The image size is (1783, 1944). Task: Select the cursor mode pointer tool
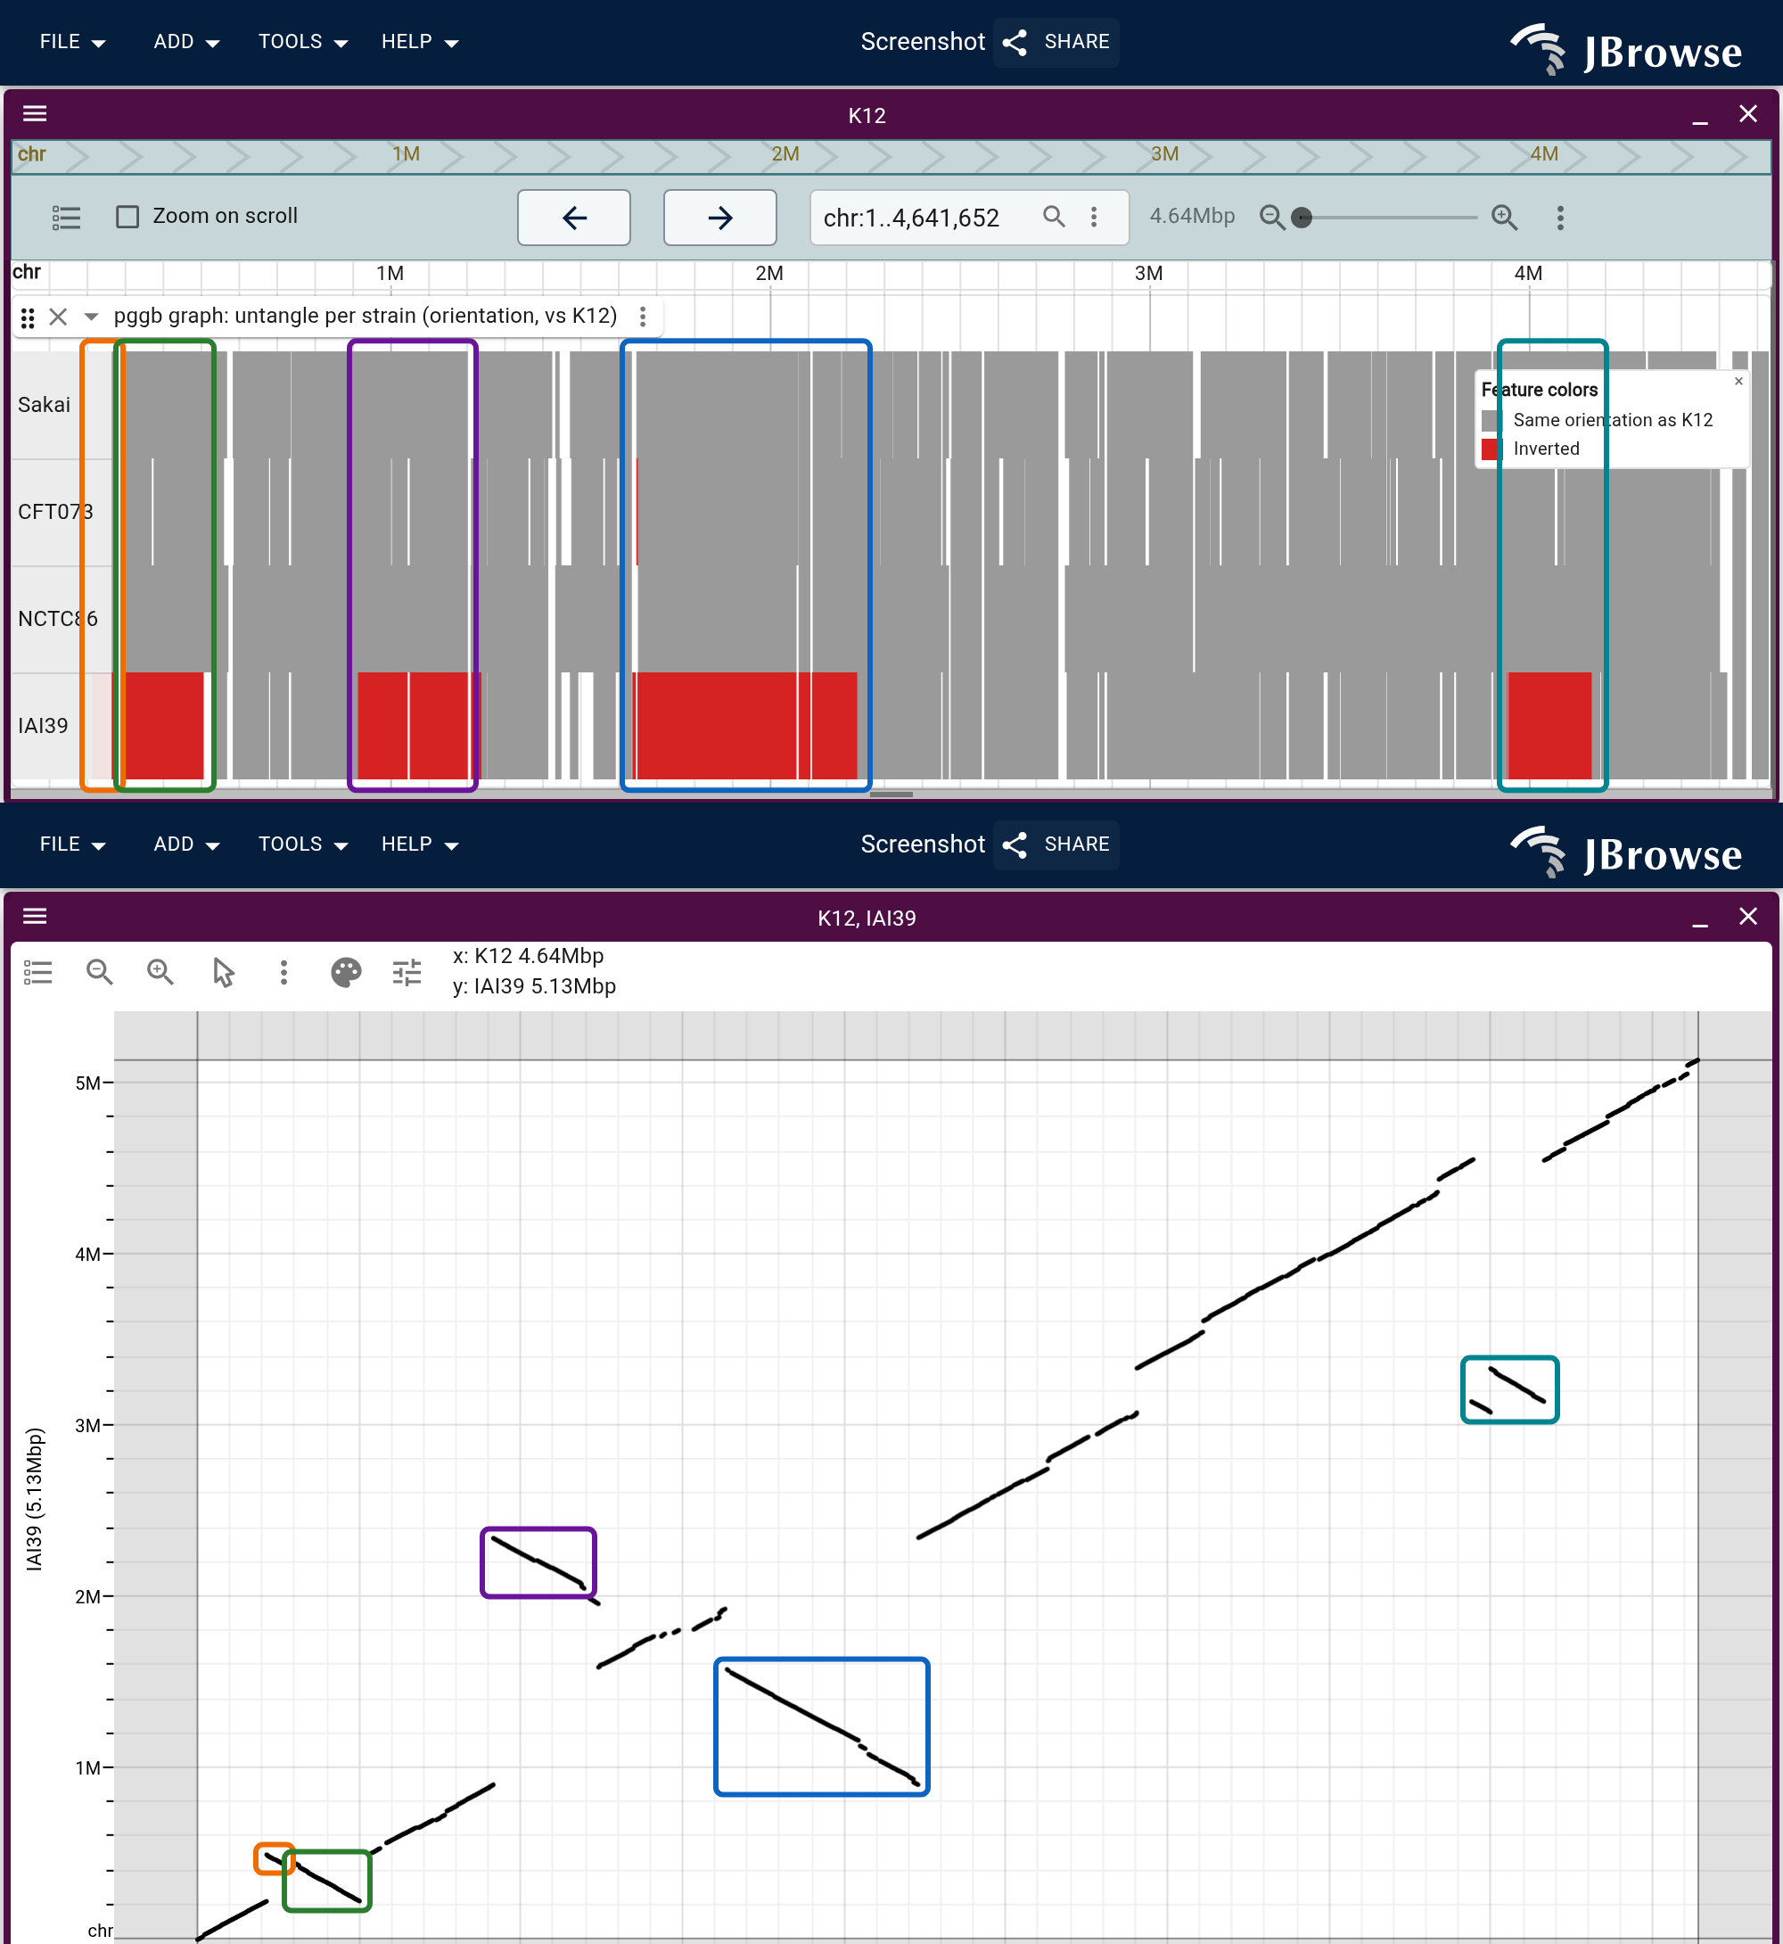(x=223, y=972)
